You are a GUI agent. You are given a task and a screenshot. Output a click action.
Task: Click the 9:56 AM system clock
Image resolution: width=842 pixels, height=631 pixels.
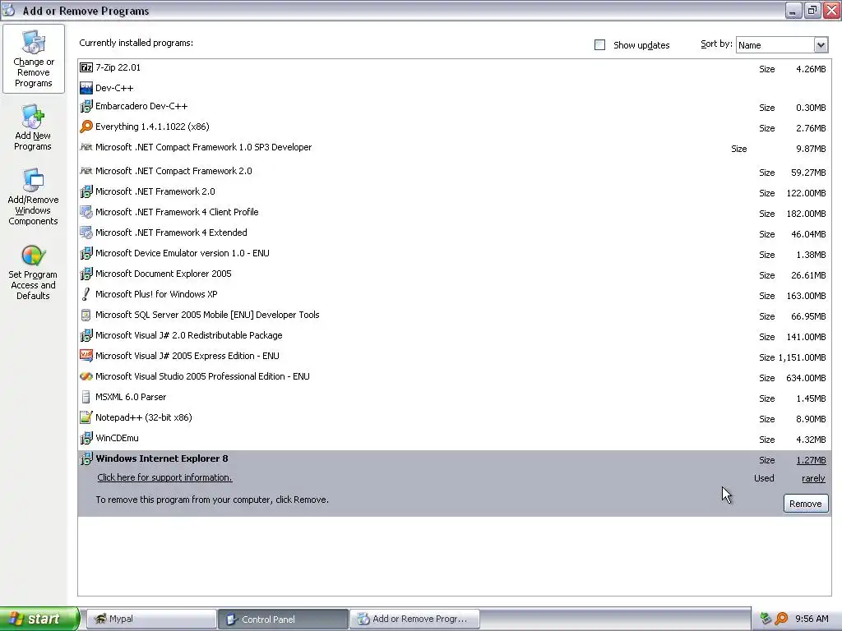pos(812,619)
